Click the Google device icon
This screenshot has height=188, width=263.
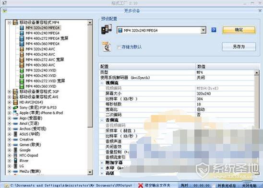[15, 150]
